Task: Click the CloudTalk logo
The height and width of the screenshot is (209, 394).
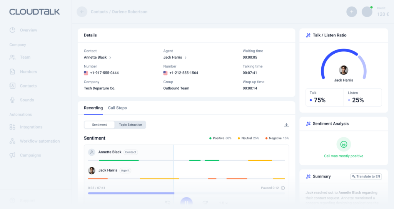Action: point(35,12)
